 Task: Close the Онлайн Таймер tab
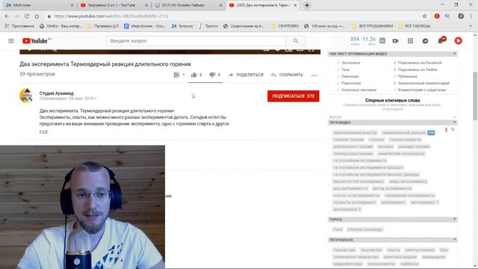pyautogui.click(x=221, y=5)
